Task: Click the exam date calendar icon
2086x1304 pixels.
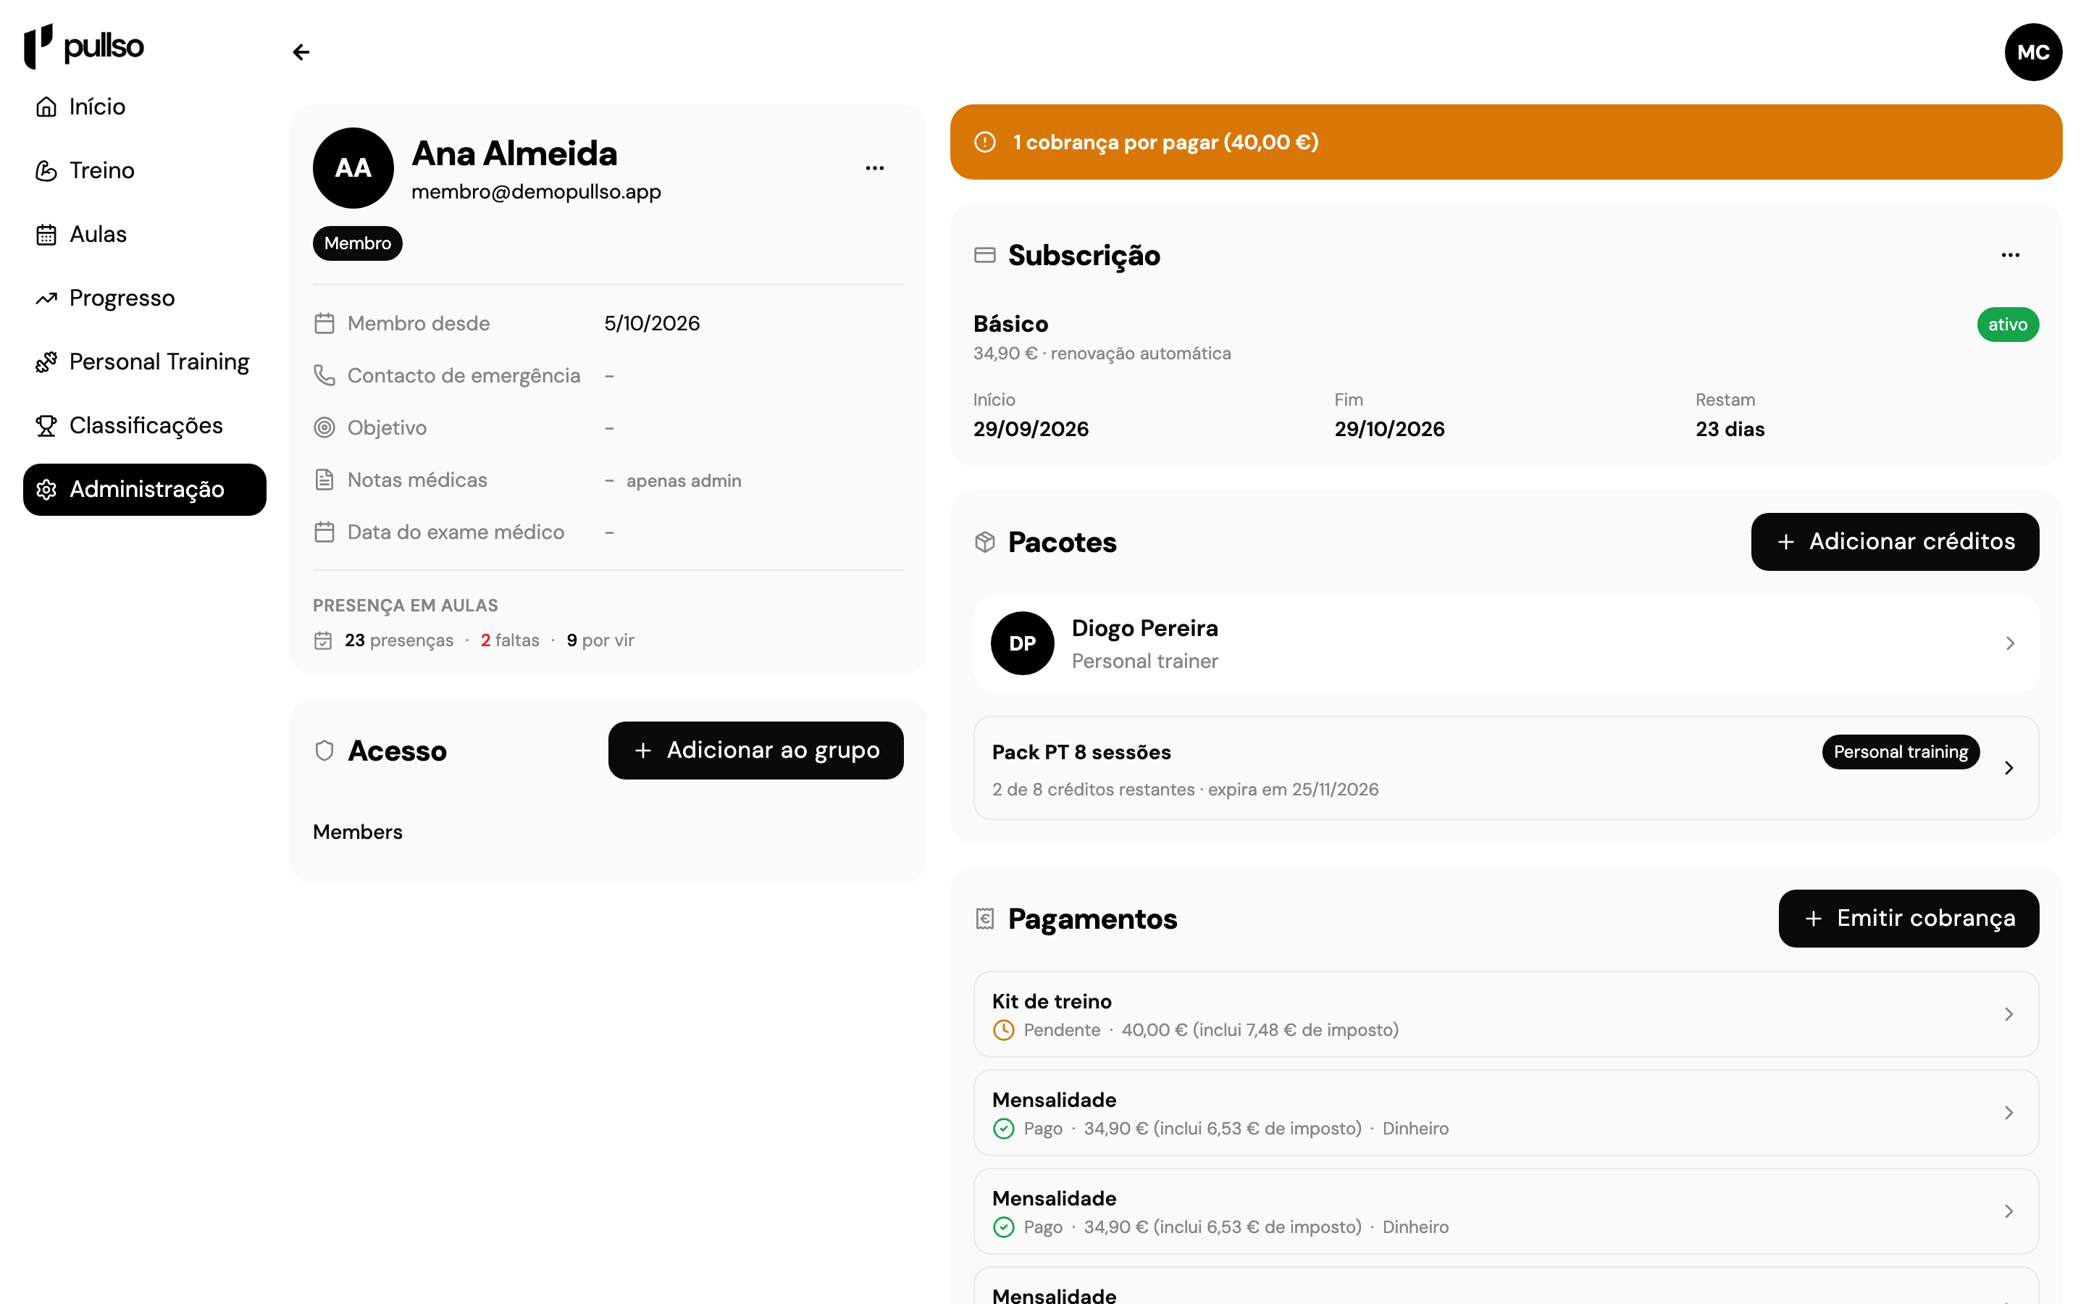Action: click(324, 532)
